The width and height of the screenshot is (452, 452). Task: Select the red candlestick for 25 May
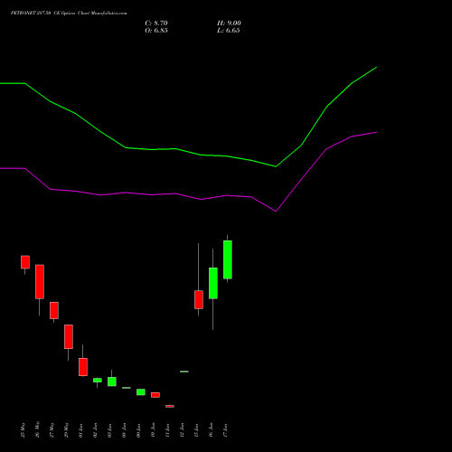(25, 262)
